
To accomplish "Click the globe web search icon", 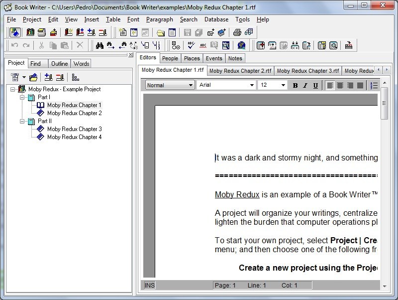I will 241,46.
